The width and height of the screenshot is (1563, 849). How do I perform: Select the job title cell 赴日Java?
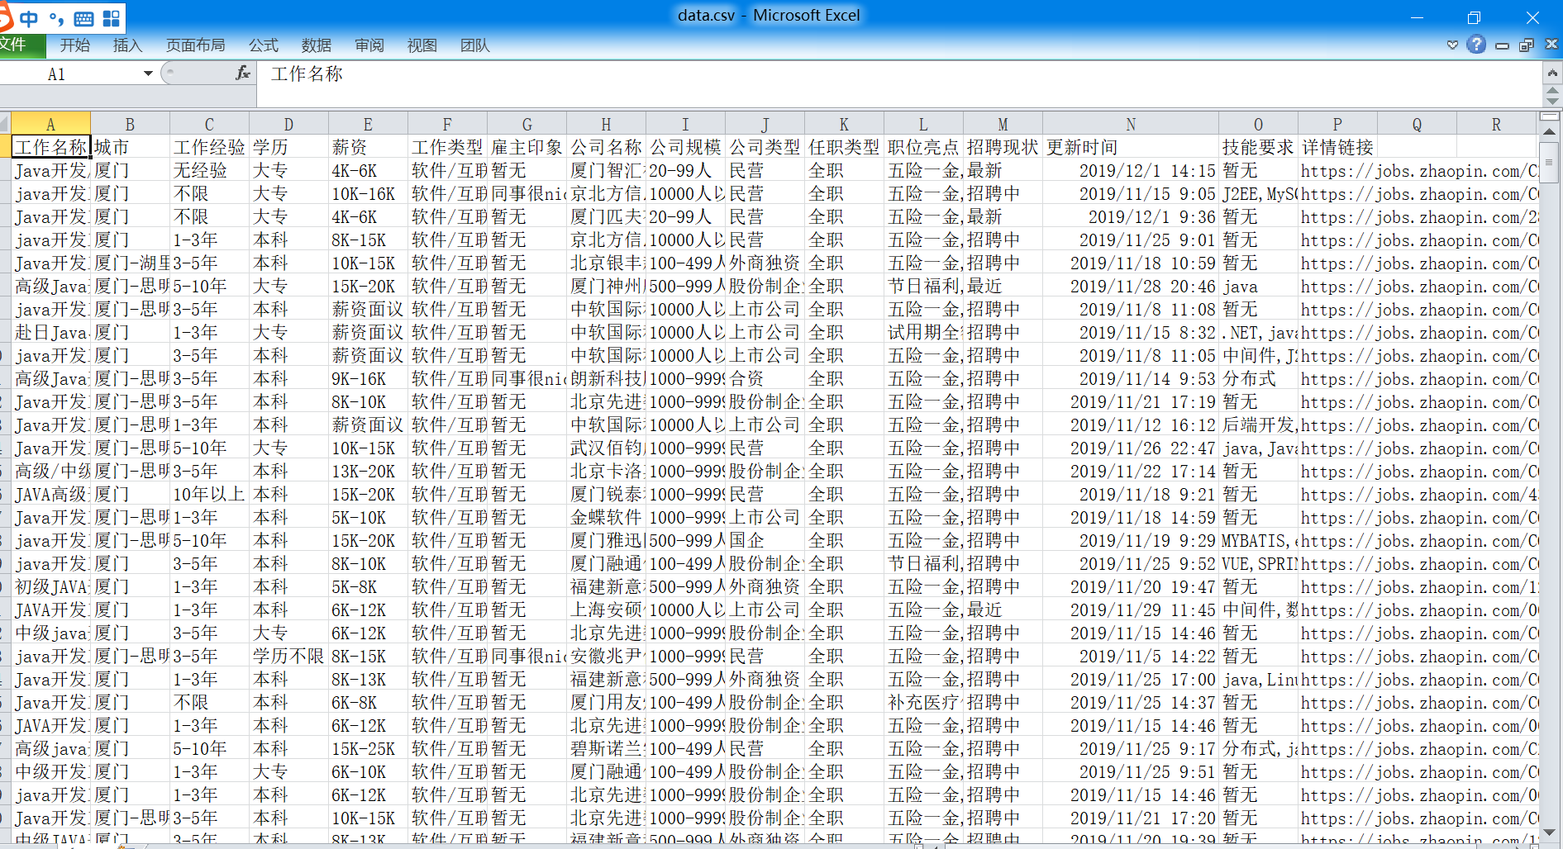click(x=50, y=332)
